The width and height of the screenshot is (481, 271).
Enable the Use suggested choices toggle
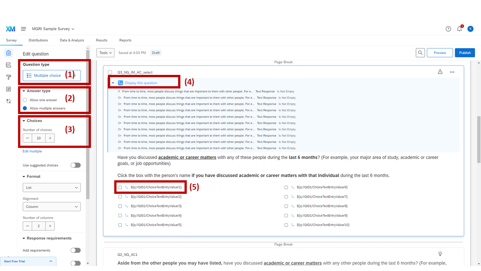click(75, 165)
